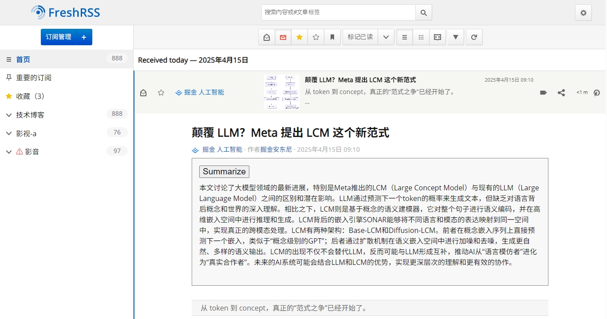
Task: Click the 97 unread count badge
Action: click(117, 151)
